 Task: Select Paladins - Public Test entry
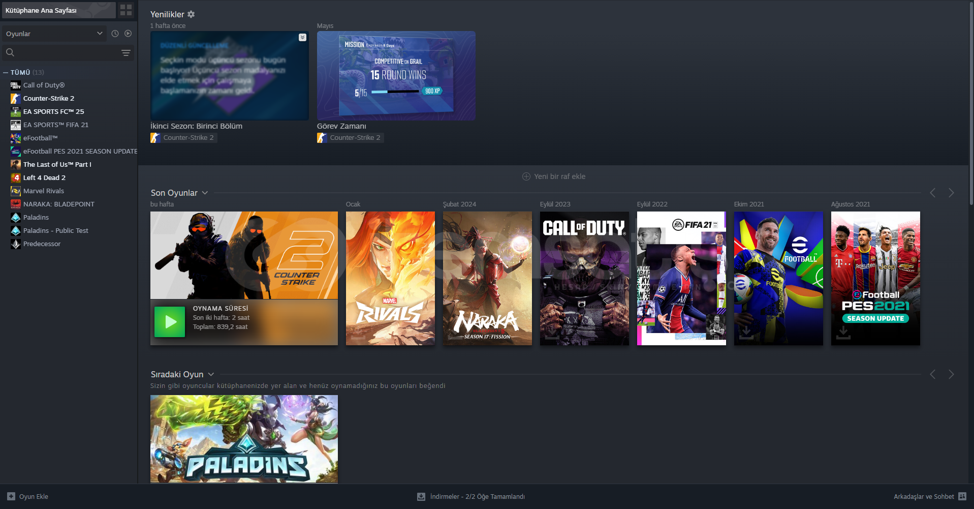click(55, 230)
